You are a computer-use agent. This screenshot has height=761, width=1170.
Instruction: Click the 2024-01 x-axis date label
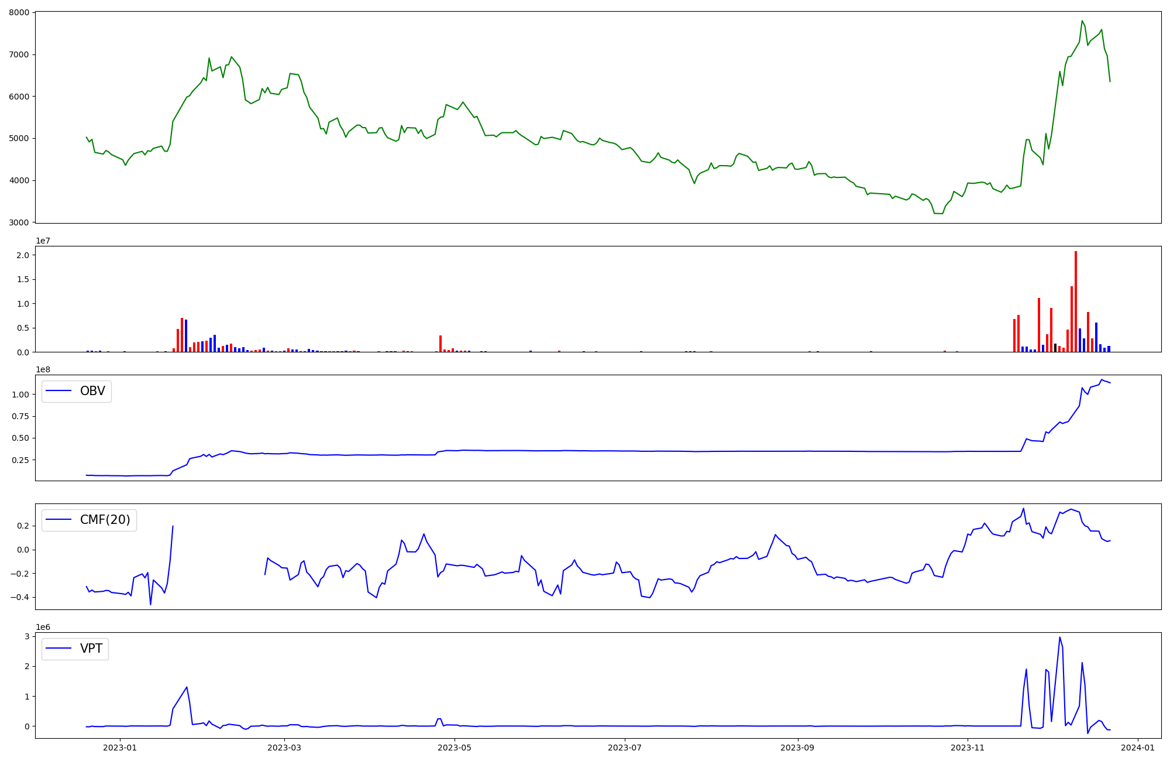tap(1138, 748)
